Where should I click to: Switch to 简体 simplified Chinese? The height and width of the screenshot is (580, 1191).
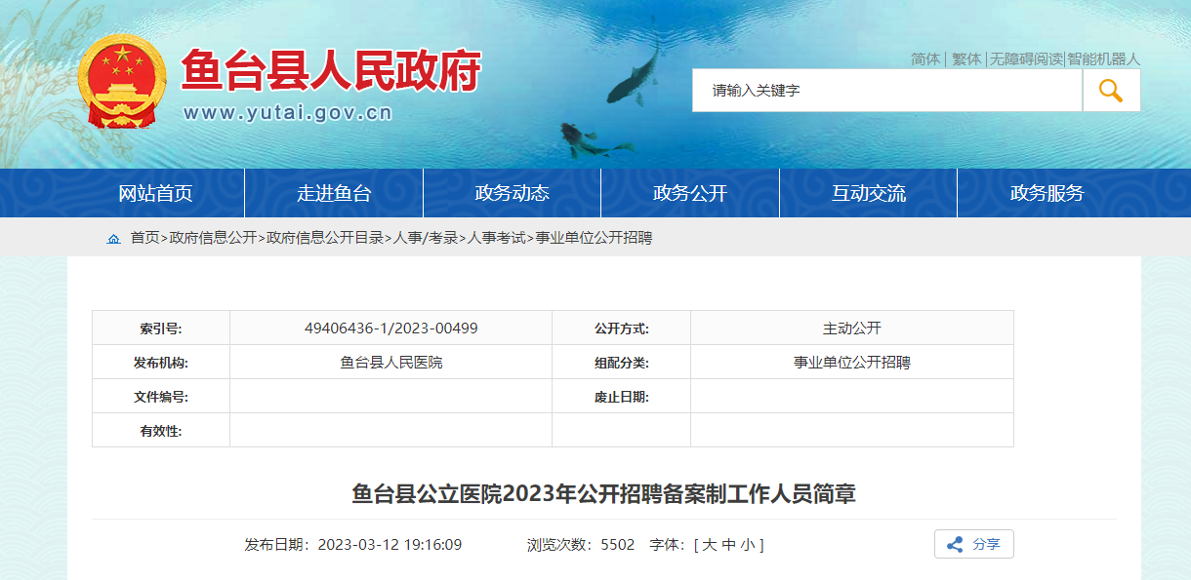[x=924, y=59]
